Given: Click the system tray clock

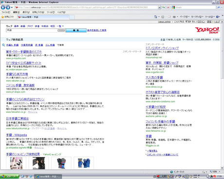Looking at the screenshot, I should pyautogui.click(x=219, y=177).
